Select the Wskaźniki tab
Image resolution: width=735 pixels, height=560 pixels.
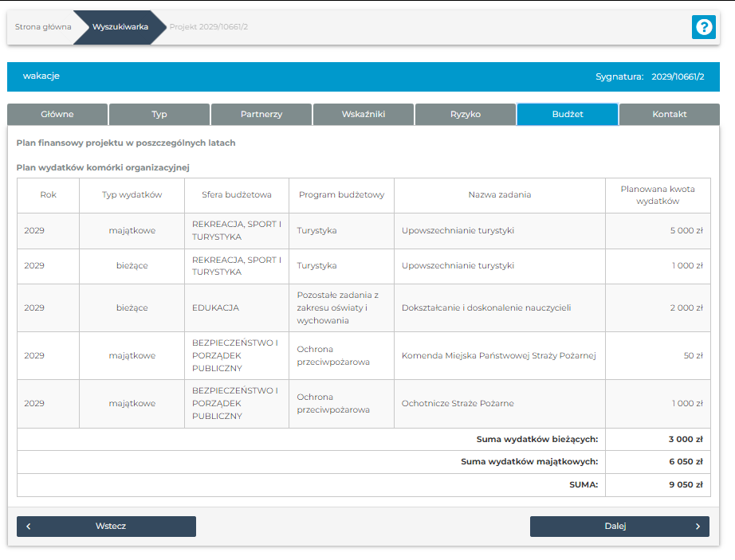pos(364,115)
